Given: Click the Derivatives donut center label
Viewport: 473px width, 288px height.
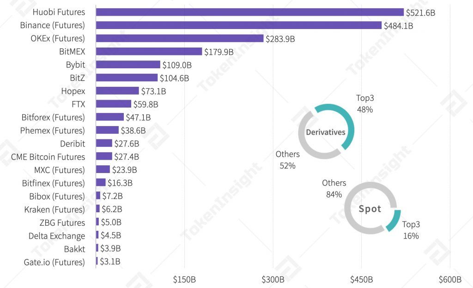Looking at the screenshot, I should coord(326,132).
